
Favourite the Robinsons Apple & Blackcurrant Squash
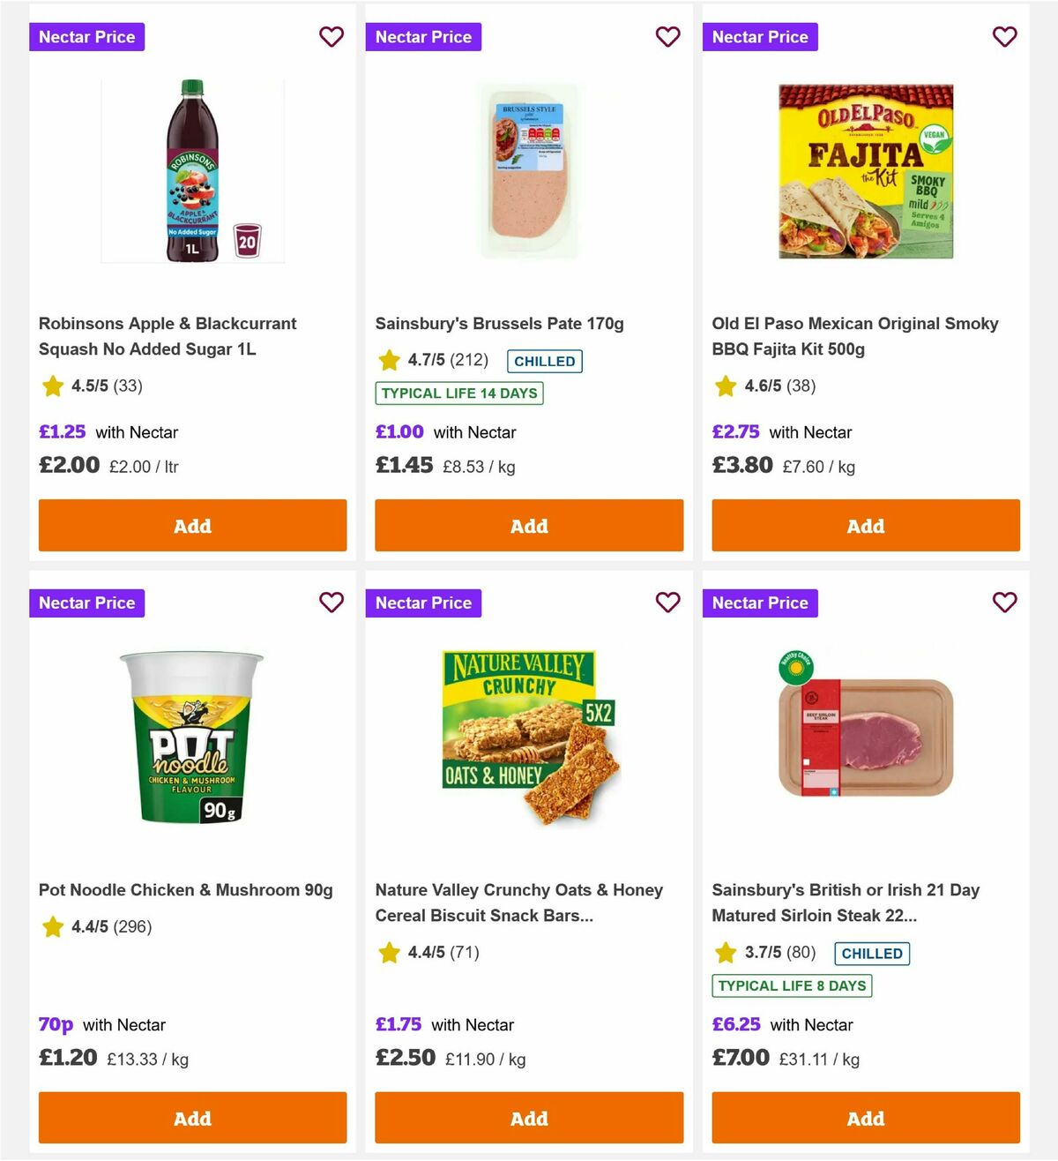[332, 37]
